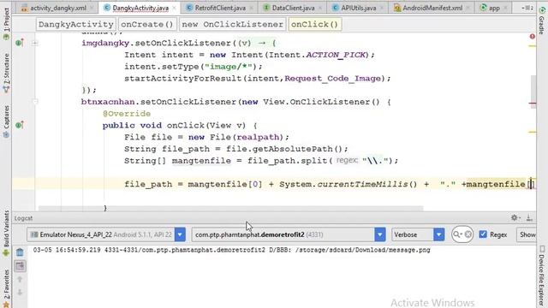This screenshot has width=548, height=308.
Task: Click the down the stack trace arrow
Action: pyautogui.click(x=20, y=292)
